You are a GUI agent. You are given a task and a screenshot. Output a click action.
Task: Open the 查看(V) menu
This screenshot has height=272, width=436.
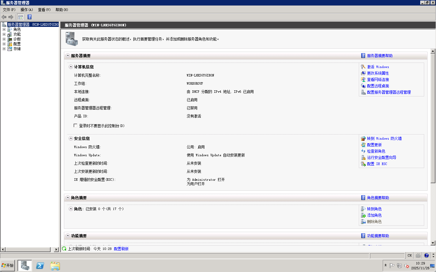pos(44,10)
